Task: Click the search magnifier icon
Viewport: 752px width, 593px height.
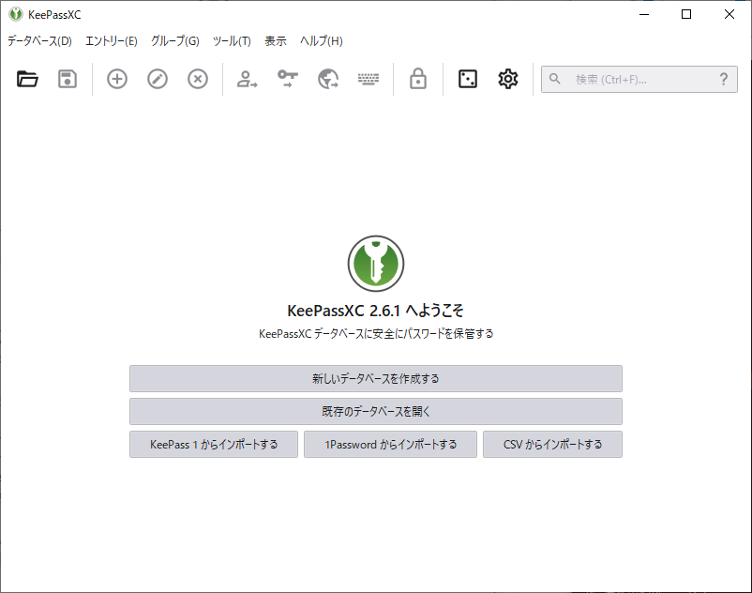Action: 555,79
